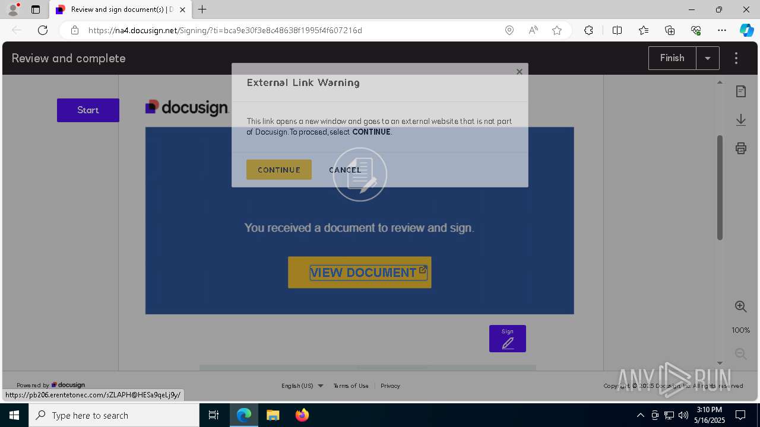The width and height of the screenshot is (760, 427).
Task: Select the Review and sign document tab
Action: (x=120, y=10)
